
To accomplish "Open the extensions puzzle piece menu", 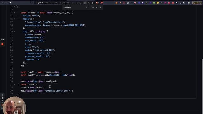I will [x=176, y=3].
